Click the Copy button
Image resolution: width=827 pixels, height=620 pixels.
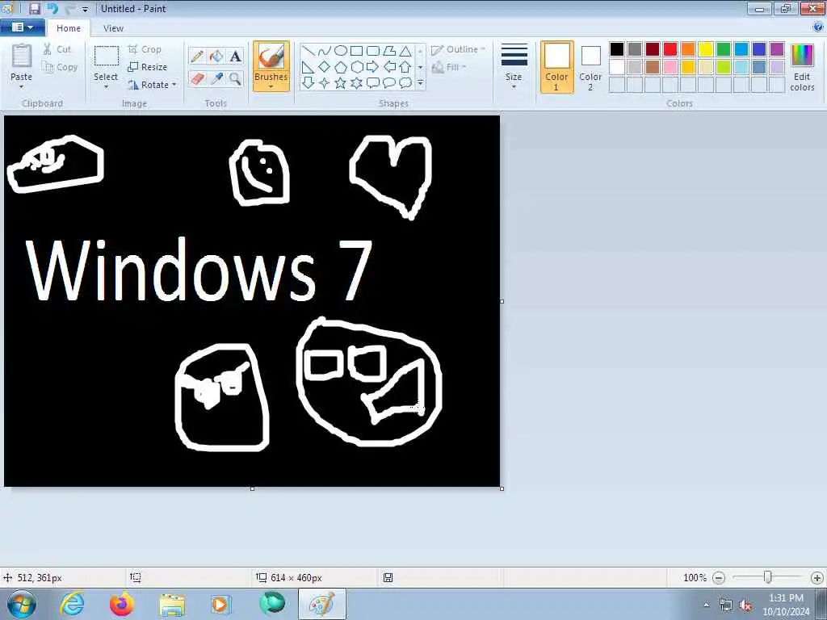coord(60,67)
